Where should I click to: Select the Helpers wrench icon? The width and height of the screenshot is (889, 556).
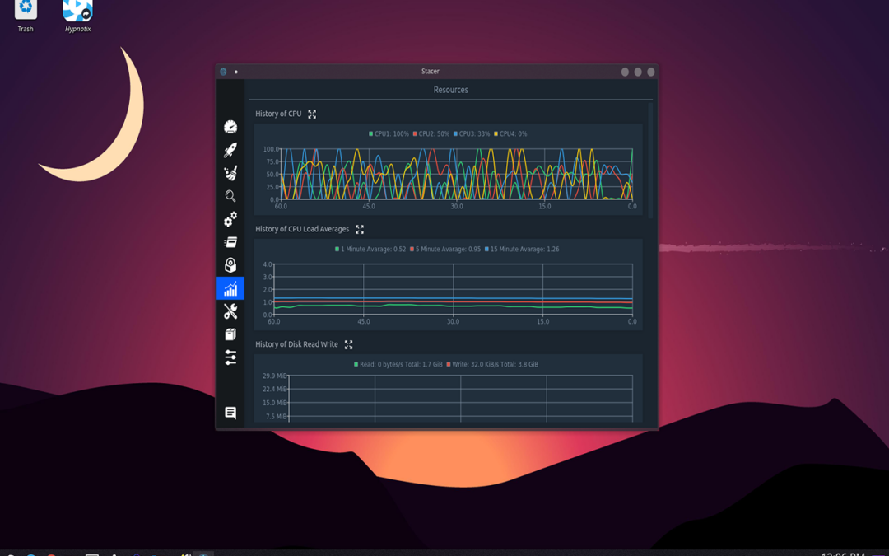pos(231,311)
